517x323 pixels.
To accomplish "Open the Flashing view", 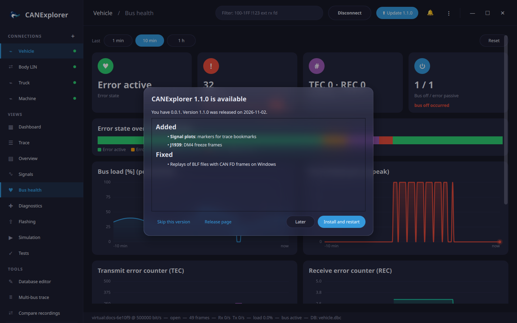I will tap(42, 222).
